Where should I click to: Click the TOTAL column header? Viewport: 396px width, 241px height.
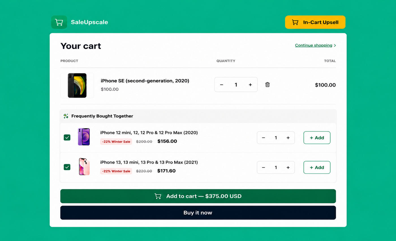[330, 61]
